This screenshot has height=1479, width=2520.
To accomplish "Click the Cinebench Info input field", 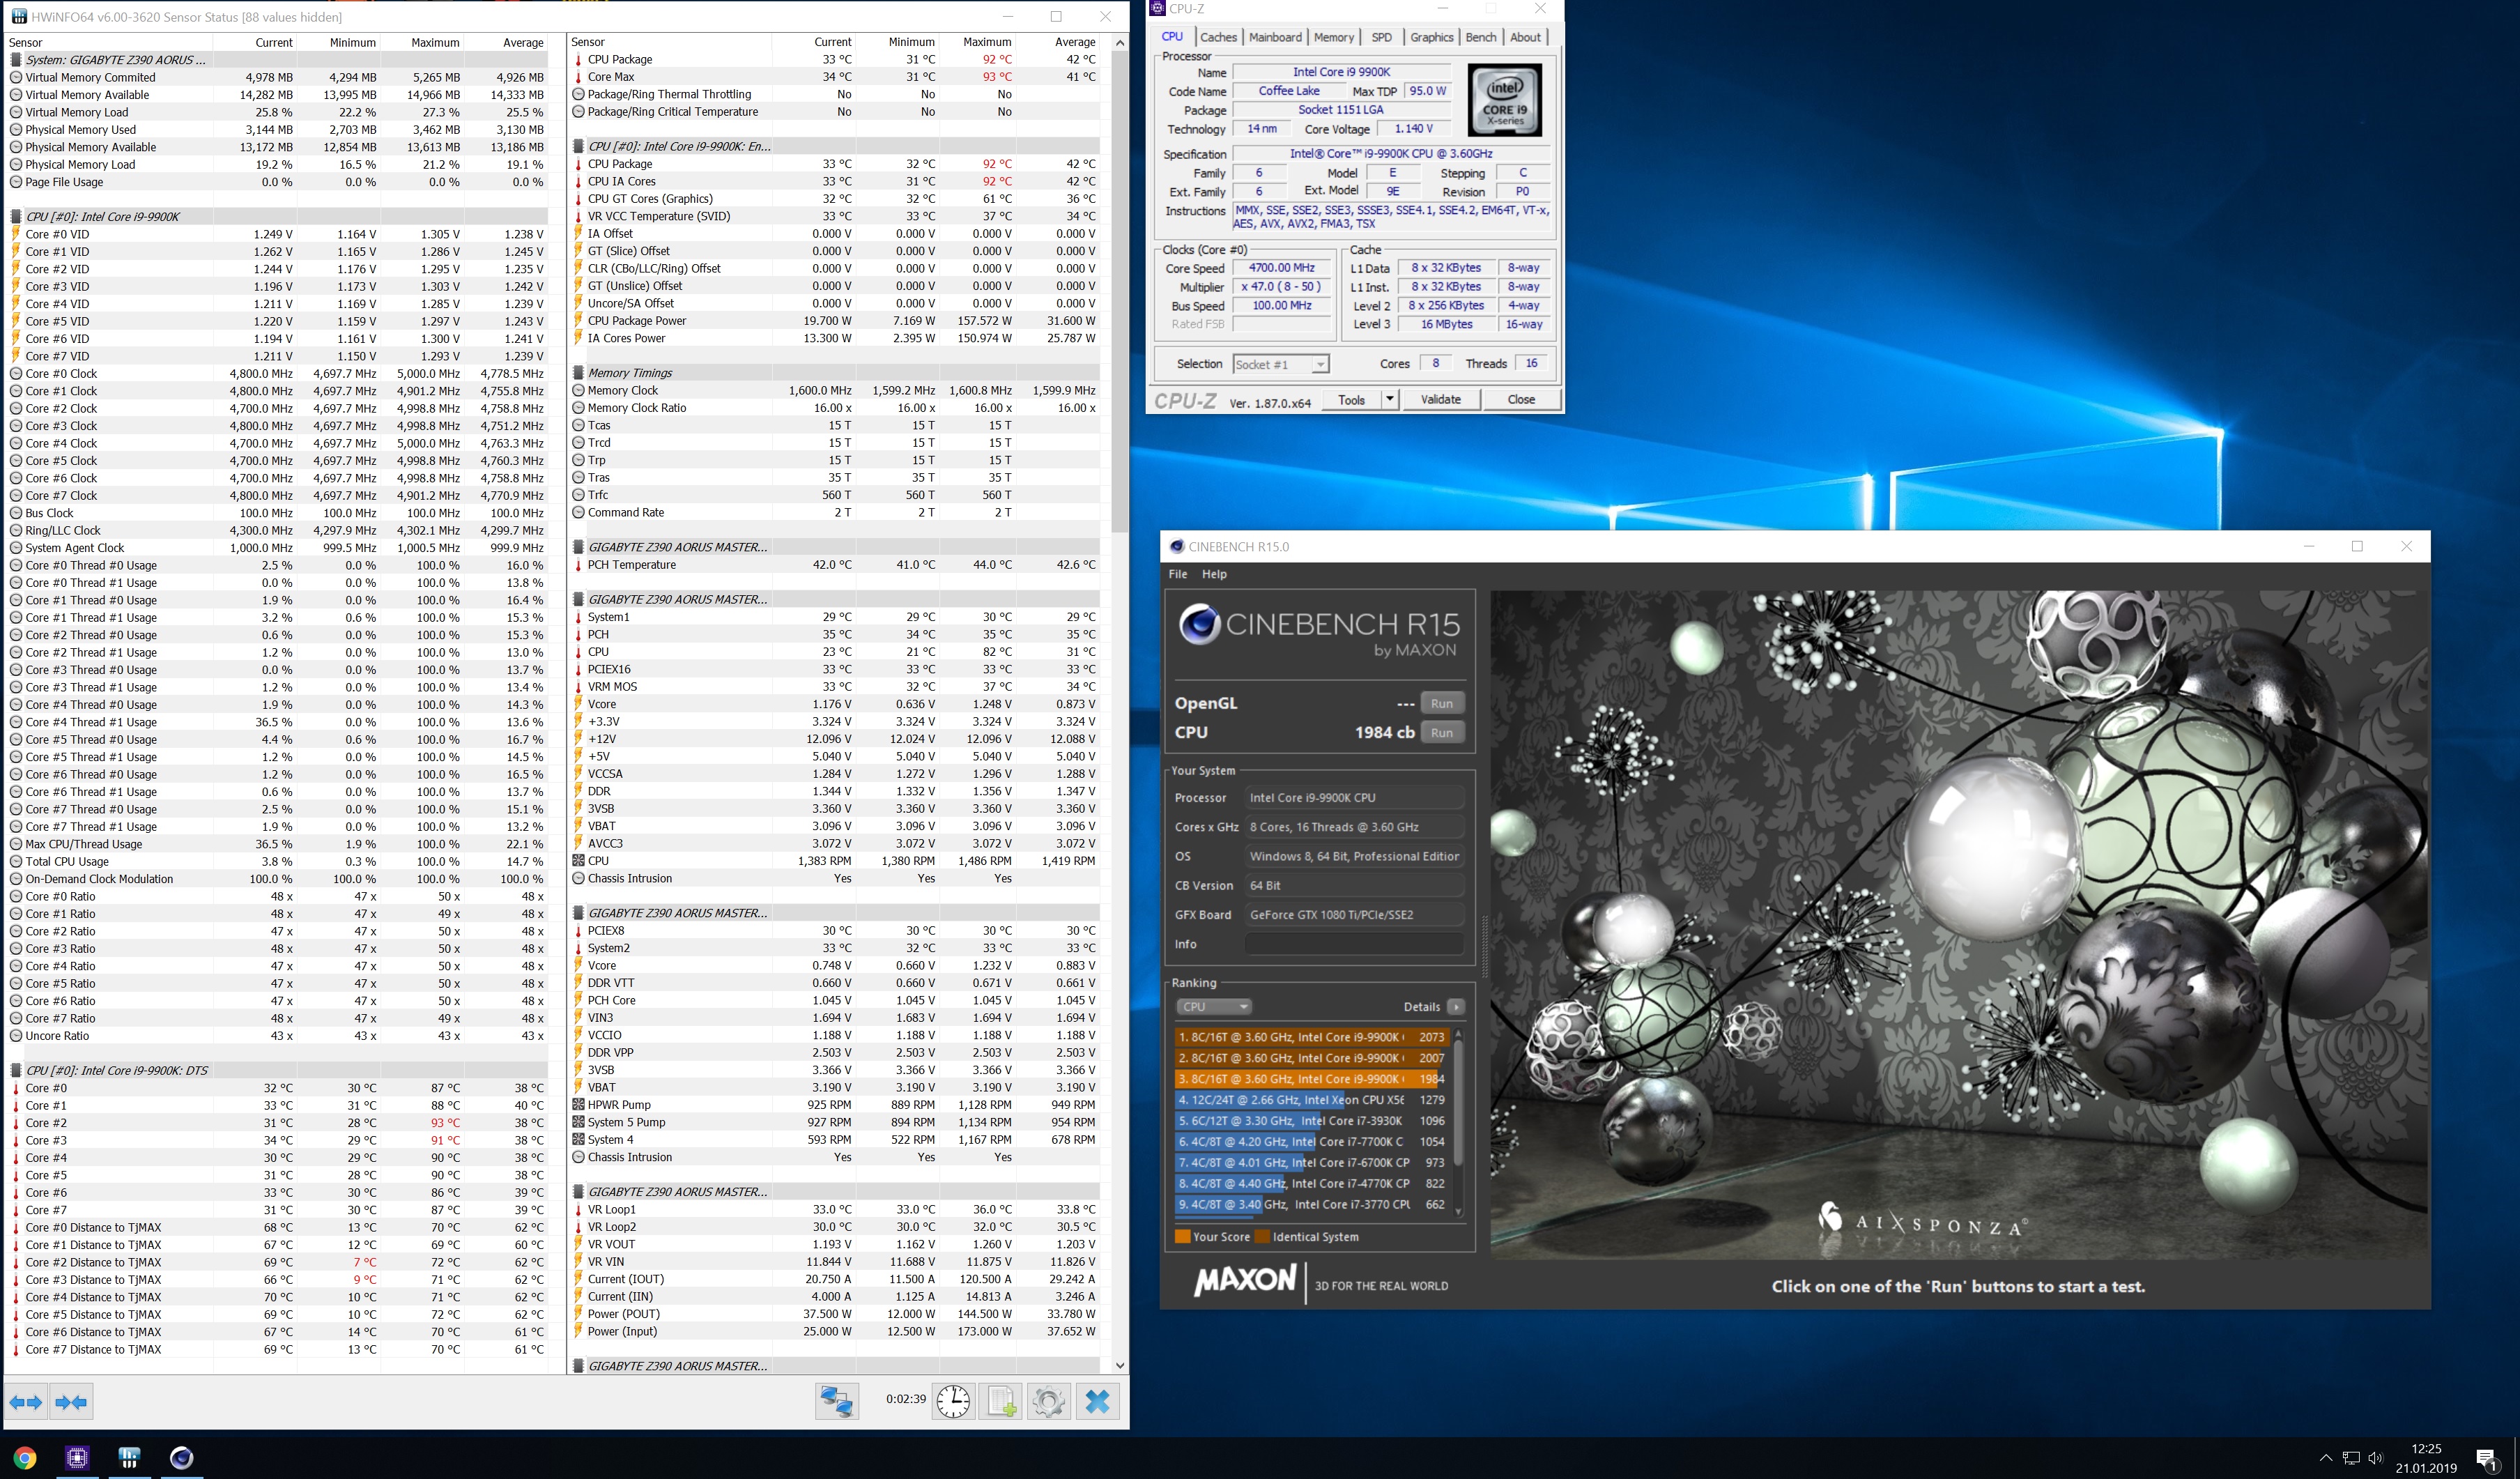I will click(1354, 944).
